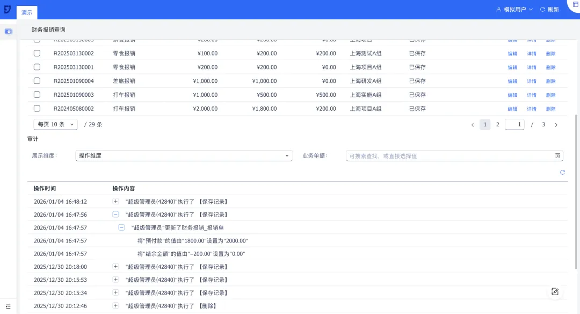Click 详情 for R202503130002

(532, 54)
